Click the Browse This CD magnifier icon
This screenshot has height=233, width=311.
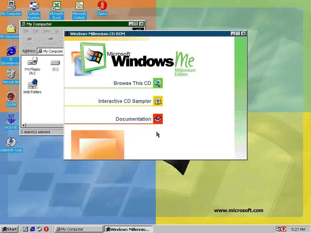158,83
